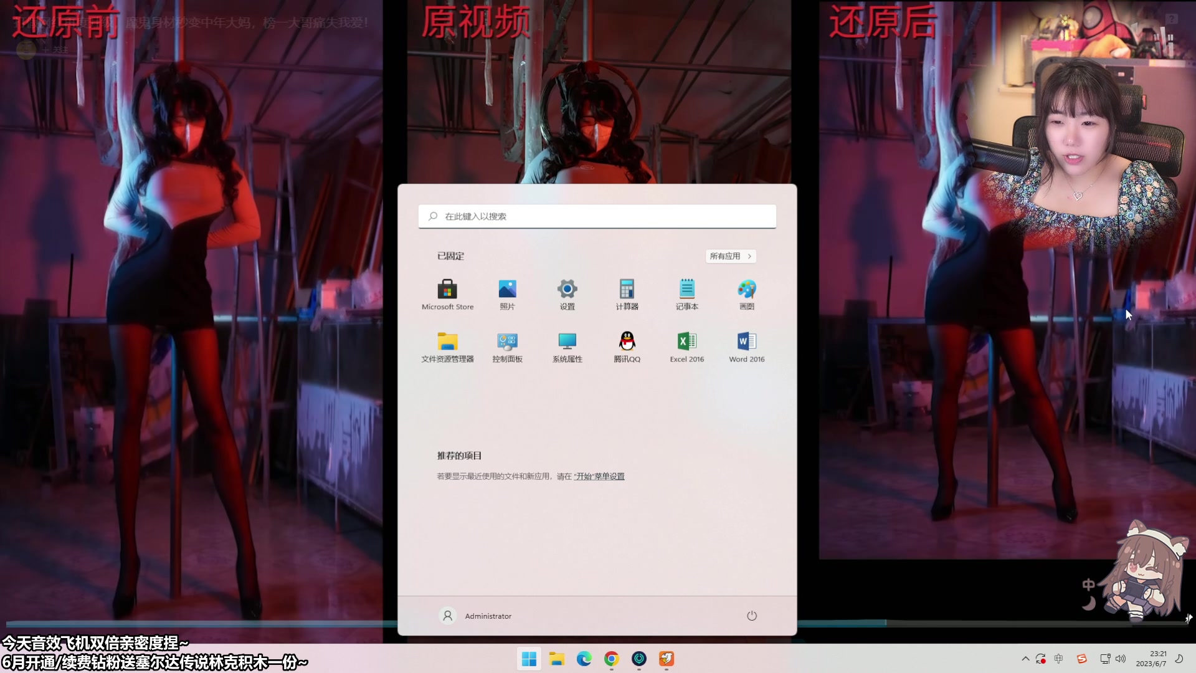The height and width of the screenshot is (673, 1196).
Task: Toggle the 中 input language indicator in tray
Action: click(1058, 659)
